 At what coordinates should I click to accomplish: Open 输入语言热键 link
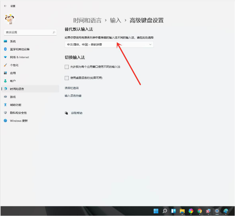coord(73,96)
